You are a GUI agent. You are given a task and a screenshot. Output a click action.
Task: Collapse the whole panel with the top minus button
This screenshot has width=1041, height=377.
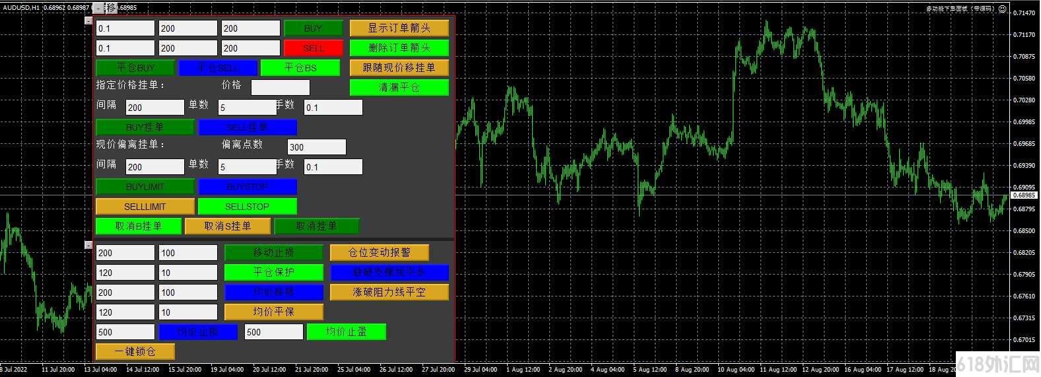pos(98,8)
